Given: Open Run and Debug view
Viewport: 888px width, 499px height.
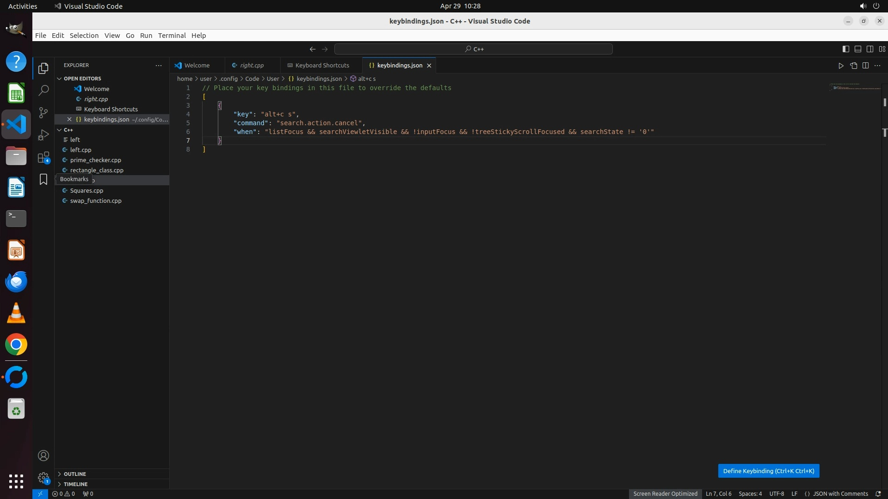Looking at the screenshot, I should coord(43,135).
